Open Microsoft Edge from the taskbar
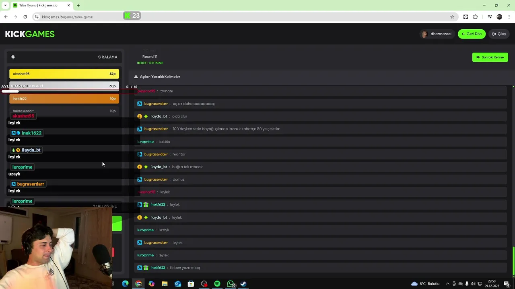This screenshot has height=289, width=515. tap(125, 284)
